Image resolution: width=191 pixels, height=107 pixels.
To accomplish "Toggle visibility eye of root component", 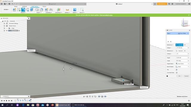I will point(5,21).
